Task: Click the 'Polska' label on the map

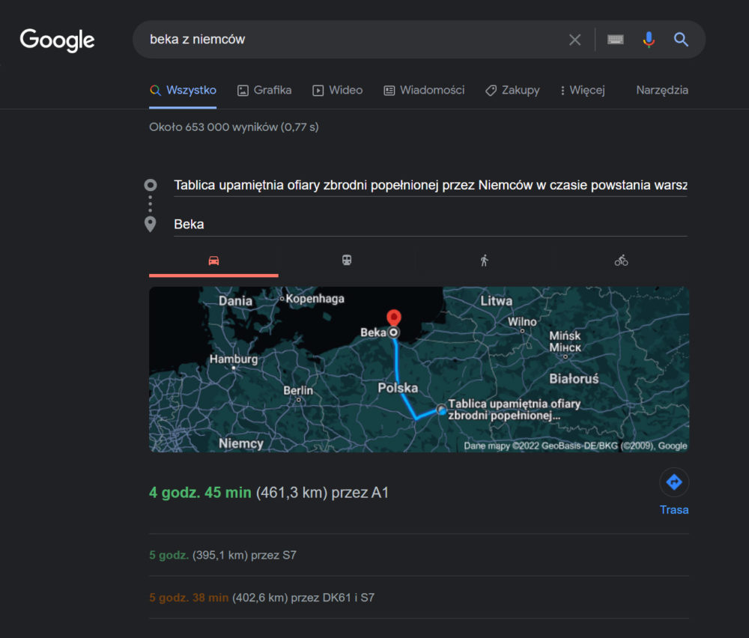Action: pyautogui.click(x=398, y=388)
